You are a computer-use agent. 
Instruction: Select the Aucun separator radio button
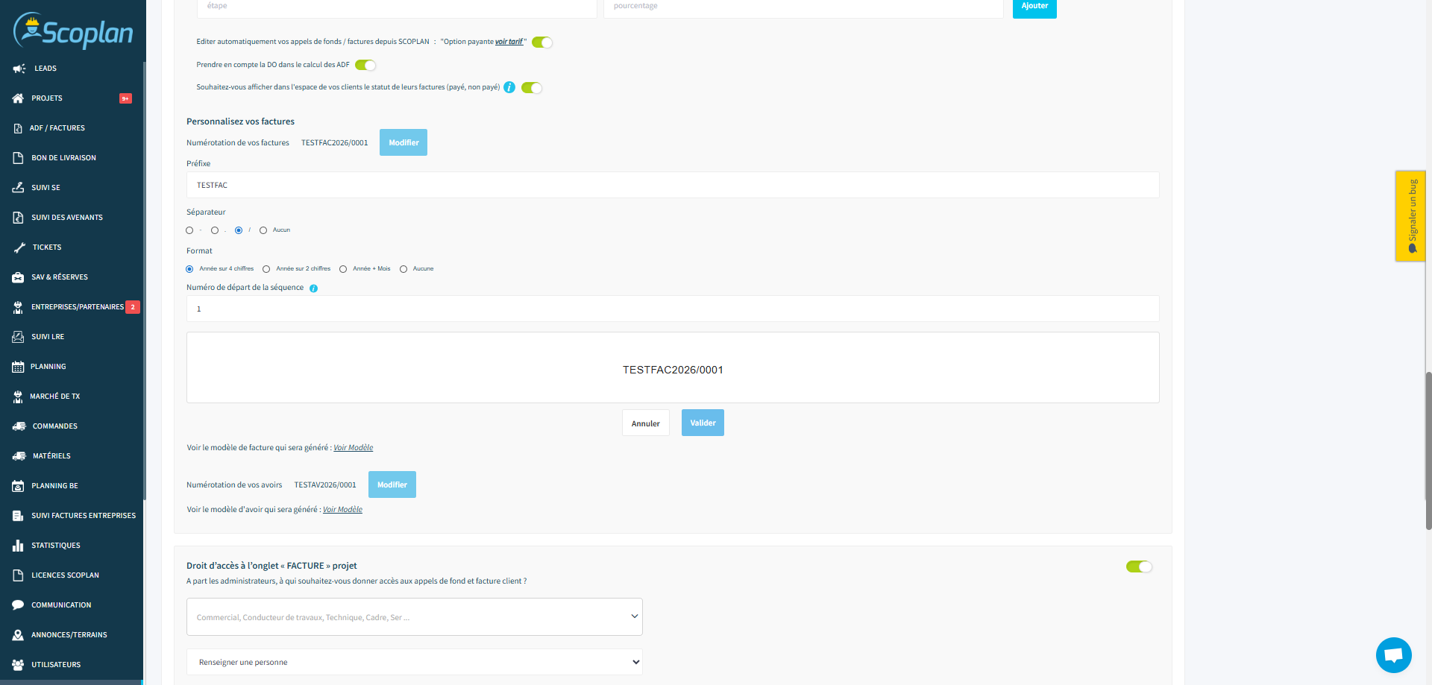pyautogui.click(x=263, y=230)
